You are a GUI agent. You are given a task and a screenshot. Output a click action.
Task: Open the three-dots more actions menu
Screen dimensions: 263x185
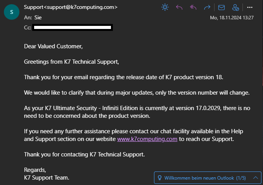pyautogui.click(x=250, y=7)
